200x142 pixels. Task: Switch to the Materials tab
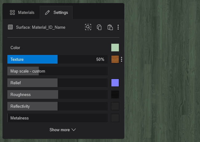22,13
